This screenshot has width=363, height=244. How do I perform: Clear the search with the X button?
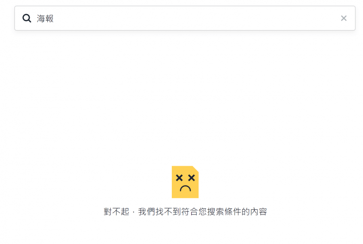coord(344,18)
